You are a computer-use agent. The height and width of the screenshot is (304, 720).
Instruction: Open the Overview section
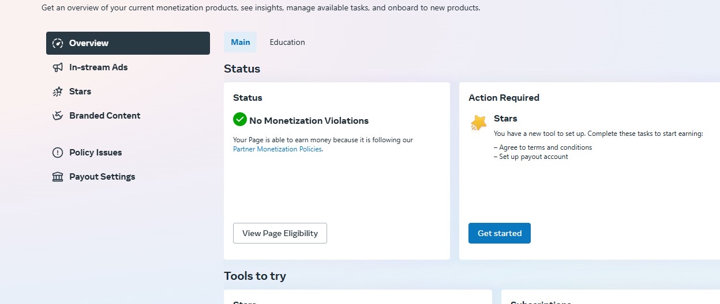(x=128, y=43)
